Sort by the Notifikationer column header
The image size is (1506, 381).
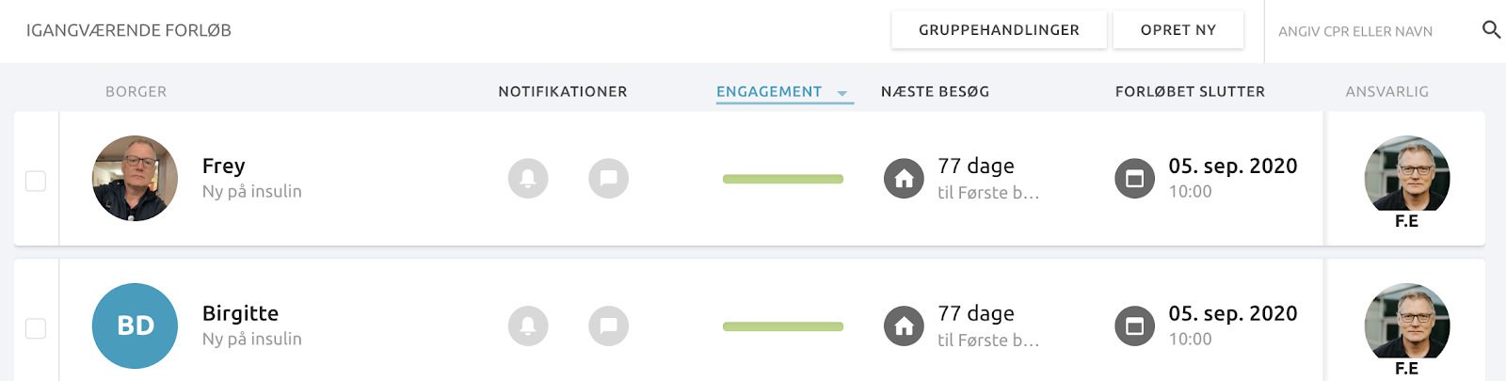click(x=563, y=91)
